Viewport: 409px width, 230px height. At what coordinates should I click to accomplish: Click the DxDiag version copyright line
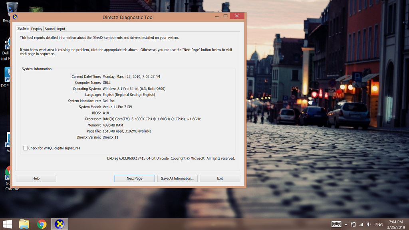(x=171, y=158)
